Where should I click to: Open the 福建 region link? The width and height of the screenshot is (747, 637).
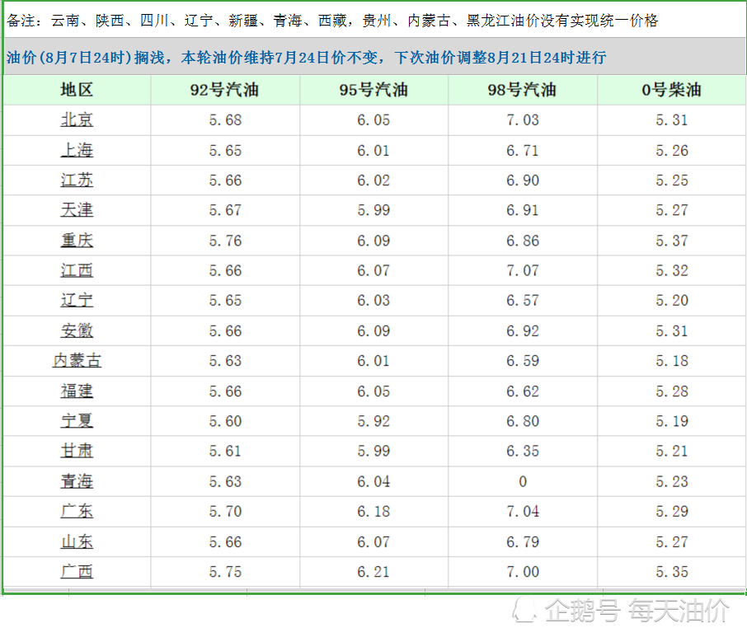coord(77,391)
